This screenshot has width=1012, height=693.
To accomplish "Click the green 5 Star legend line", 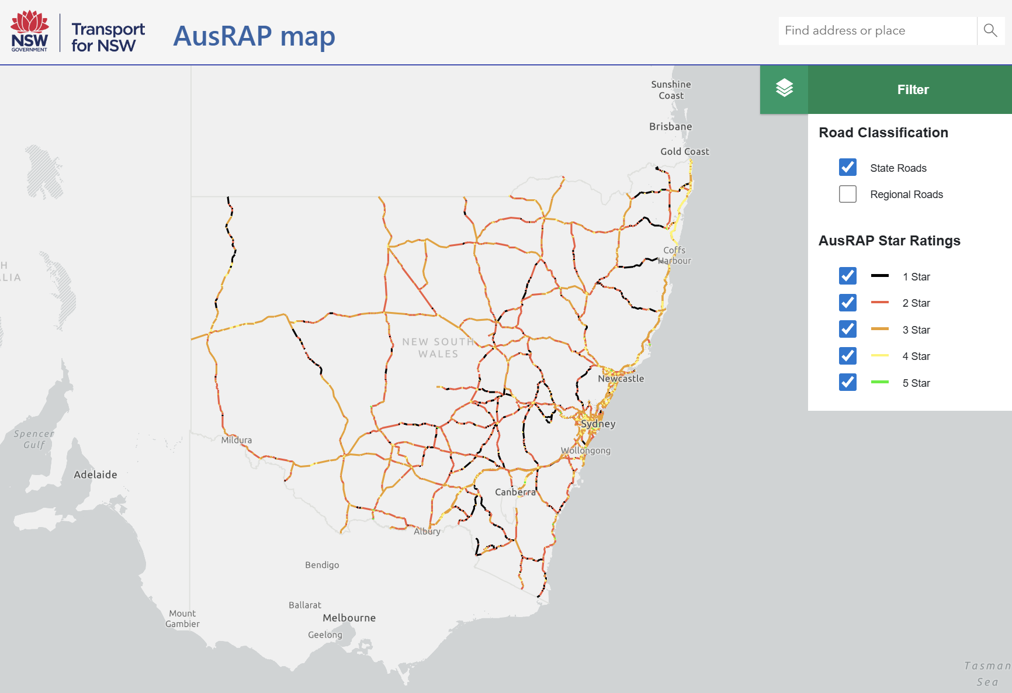I will coord(879,382).
